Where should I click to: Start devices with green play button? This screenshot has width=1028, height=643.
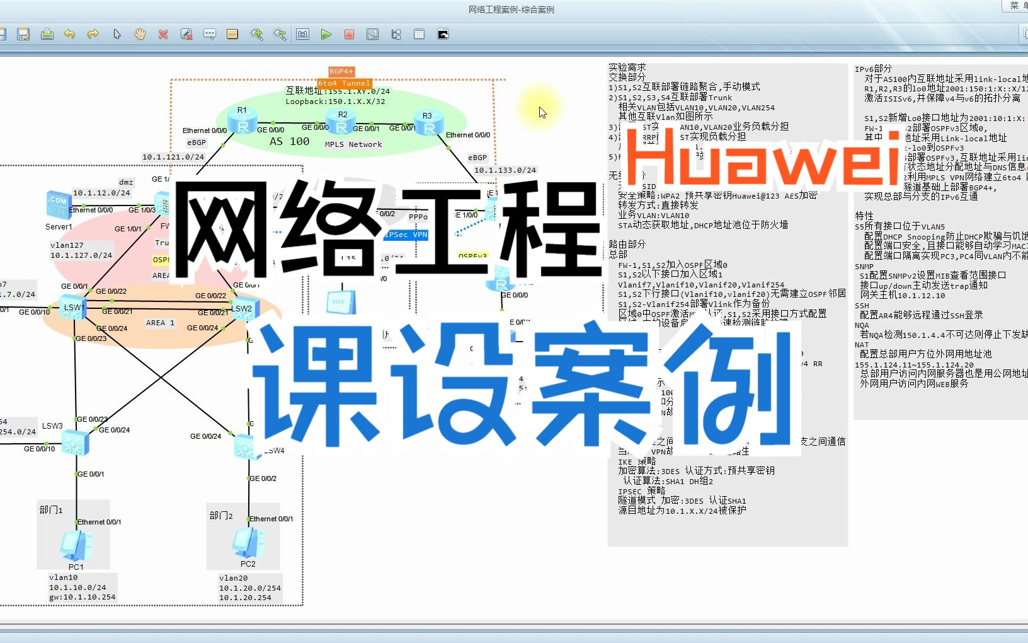coord(326,34)
